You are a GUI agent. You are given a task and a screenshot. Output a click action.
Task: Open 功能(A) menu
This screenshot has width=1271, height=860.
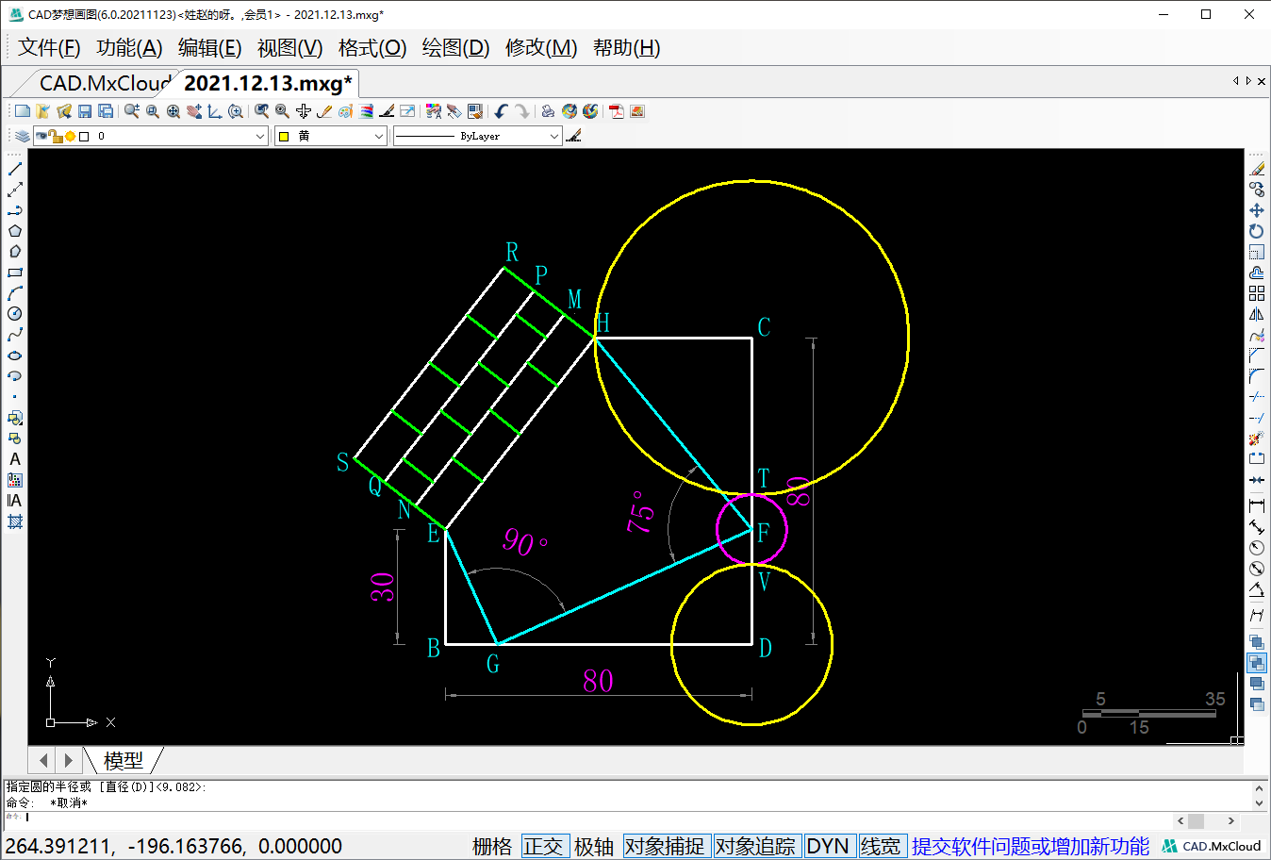[x=129, y=47]
